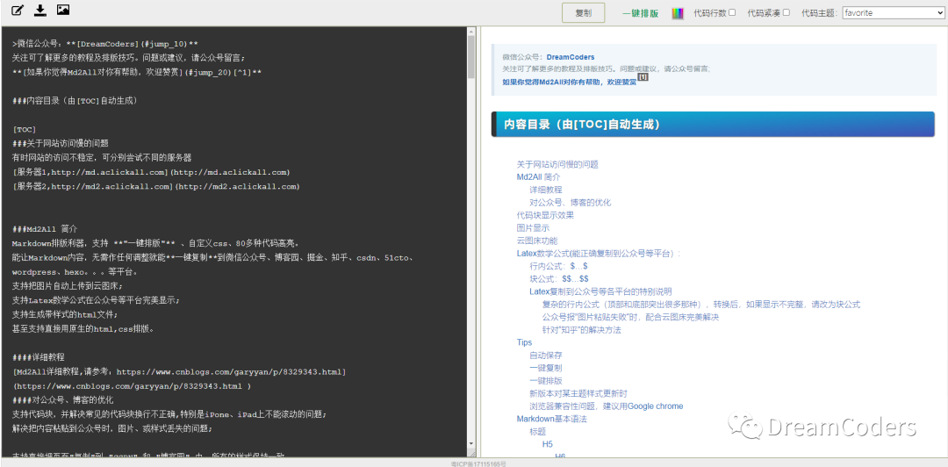
Task: Open TOC entry 云图床功能
Action: (537, 241)
